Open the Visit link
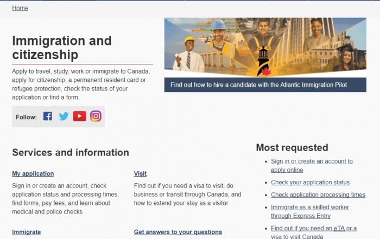Viewport: 380px width, 239px height. click(140, 173)
